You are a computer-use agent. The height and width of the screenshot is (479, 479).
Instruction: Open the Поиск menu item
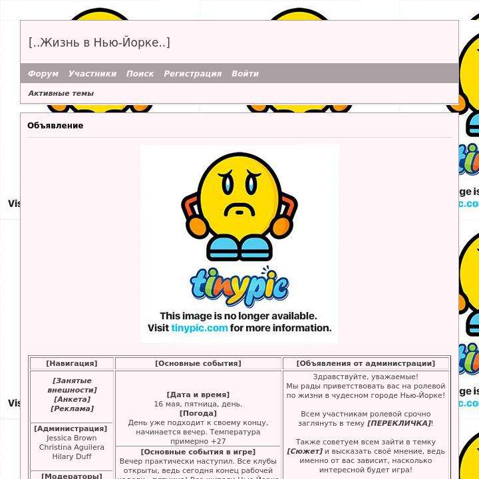pyautogui.click(x=140, y=74)
